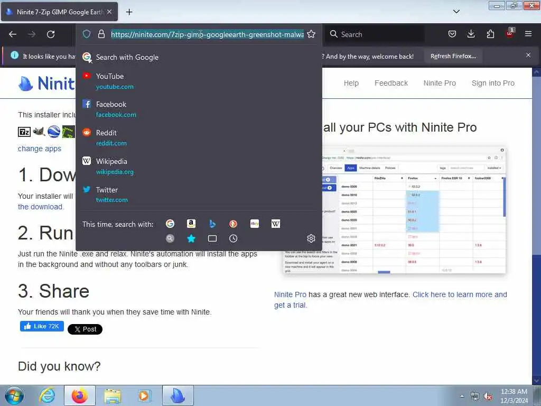Viewport: 541px width, 406px height.
Task: View site security via the padlock icon
Action: [101, 34]
